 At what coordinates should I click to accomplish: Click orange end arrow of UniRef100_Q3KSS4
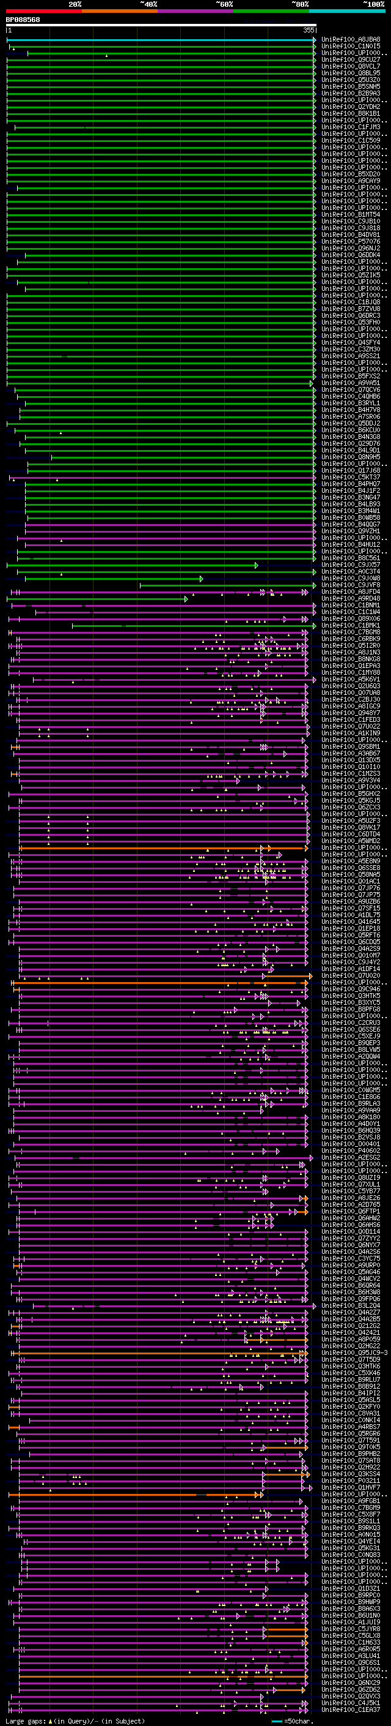pyautogui.click(x=307, y=1474)
